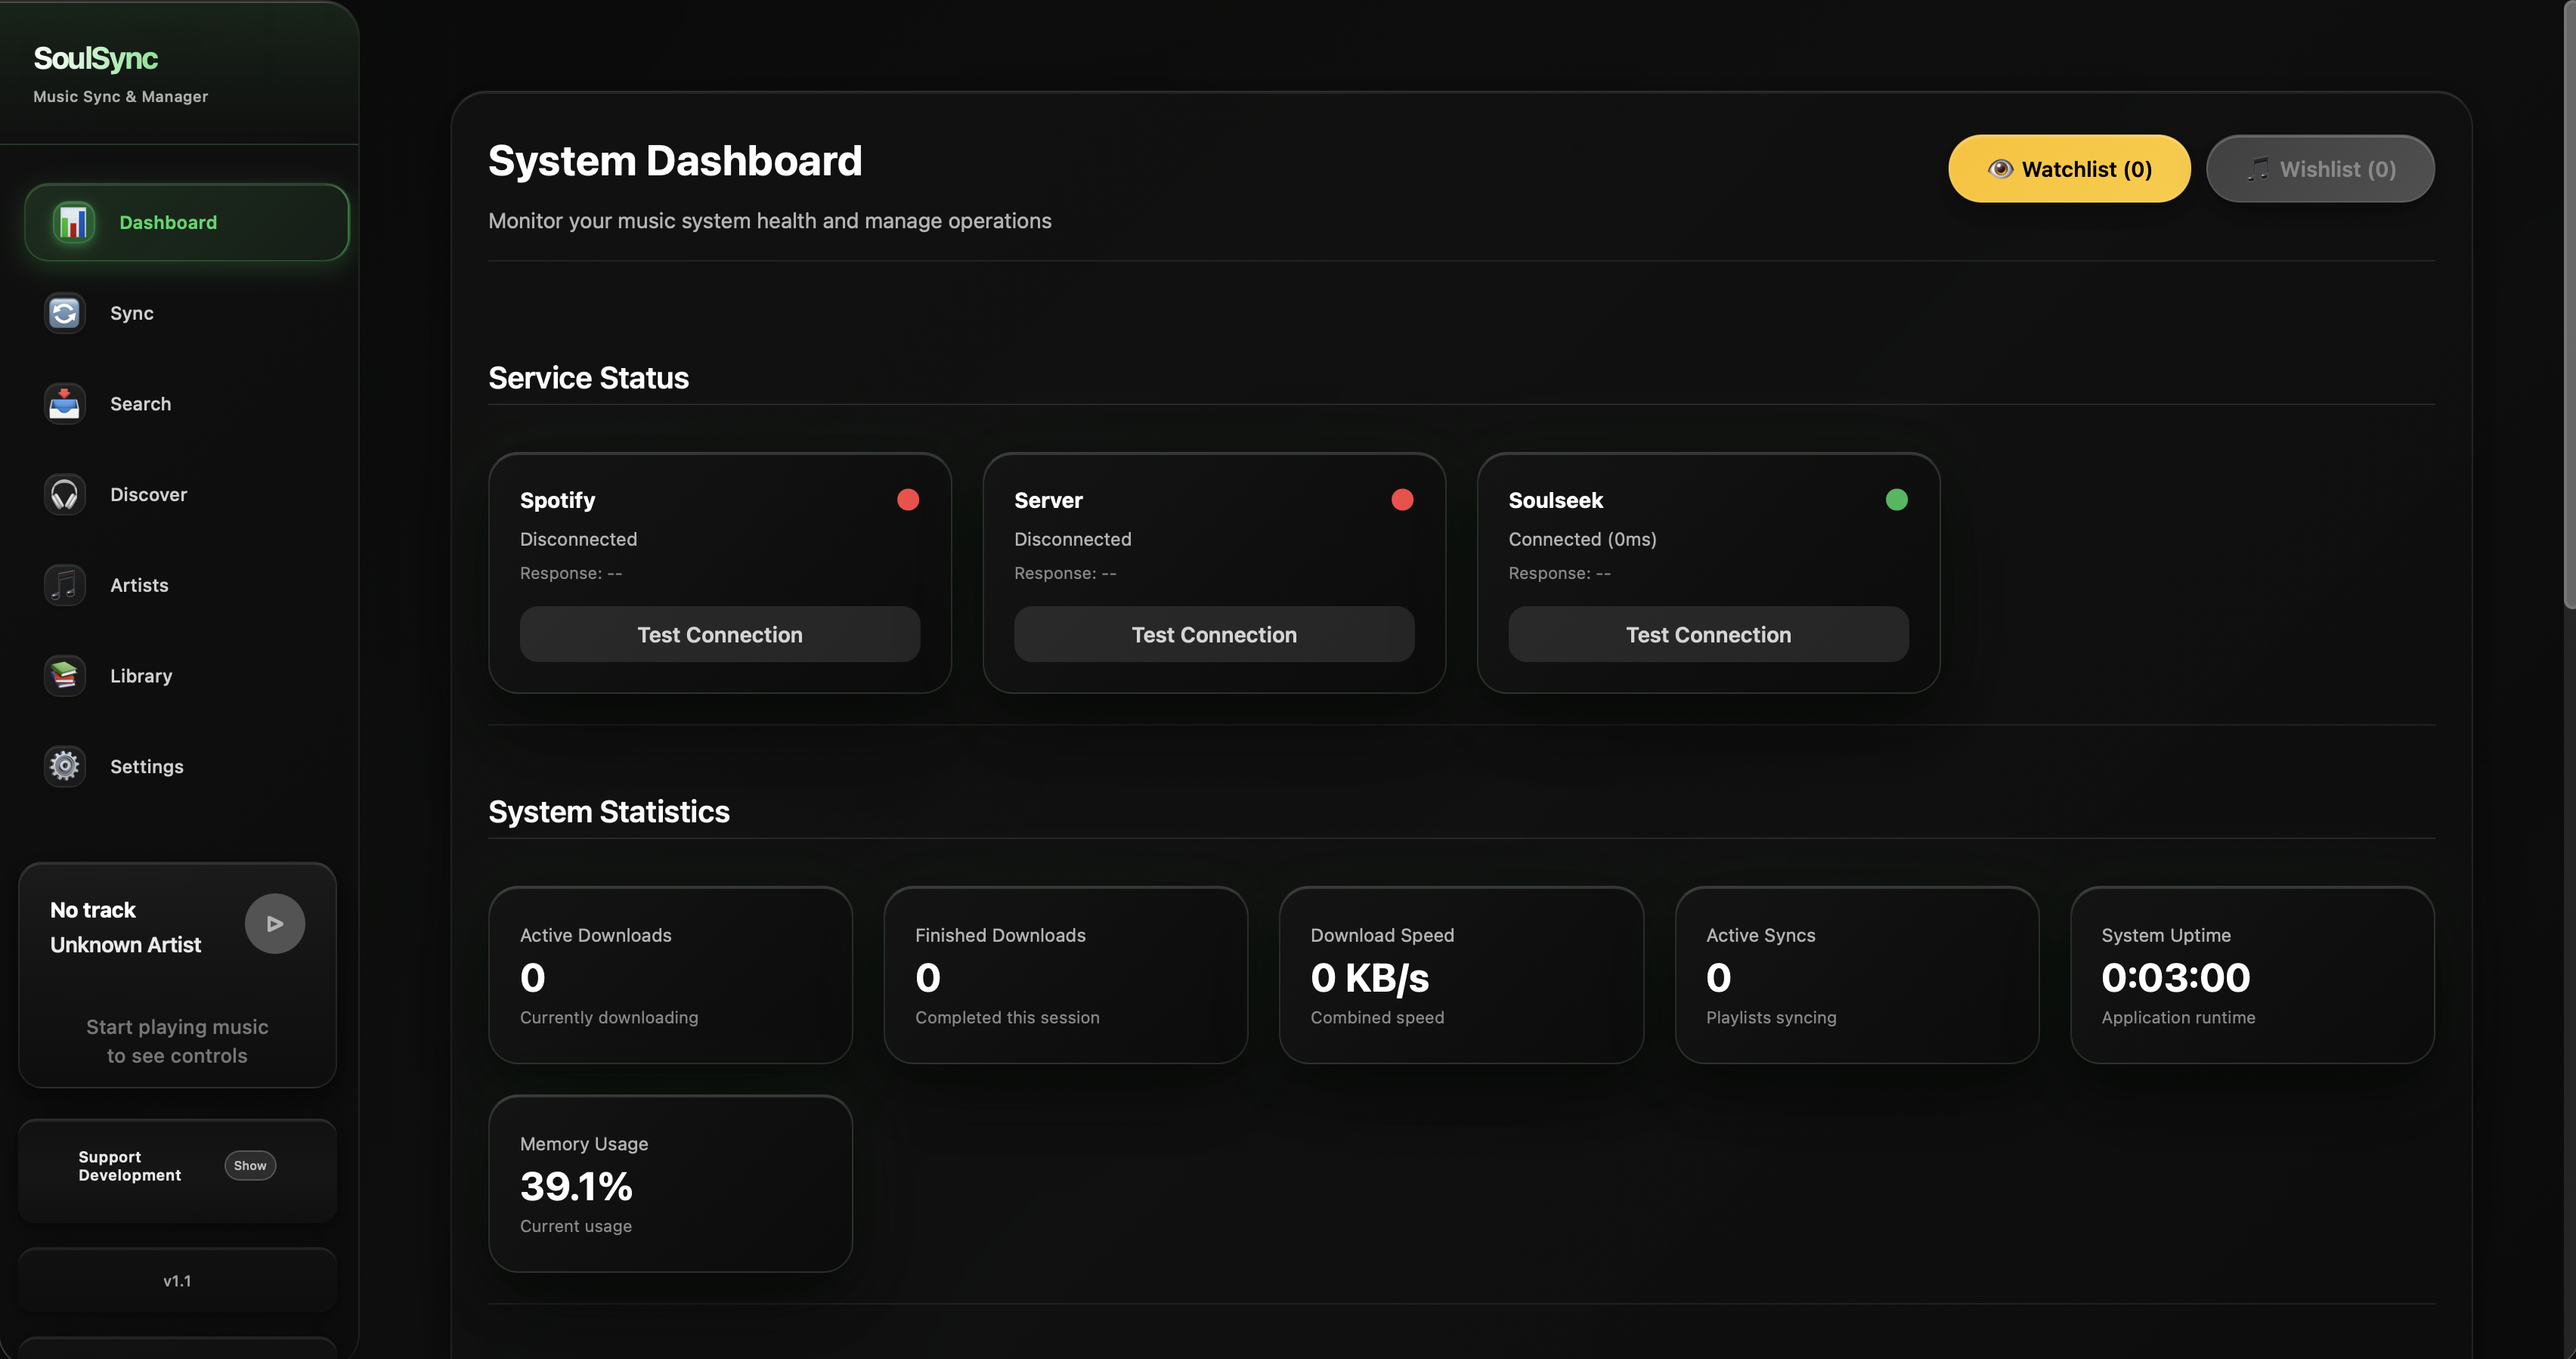Test the Soulseek connection
Viewport: 2576px width, 1359px height.
pyautogui.click(x=1708, y=634)
